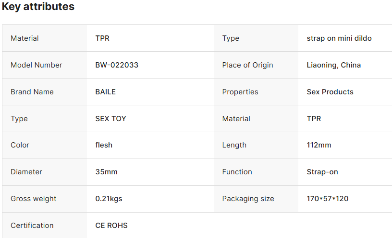
Task: Click the first-row Material value TPR
Action: 102,38
